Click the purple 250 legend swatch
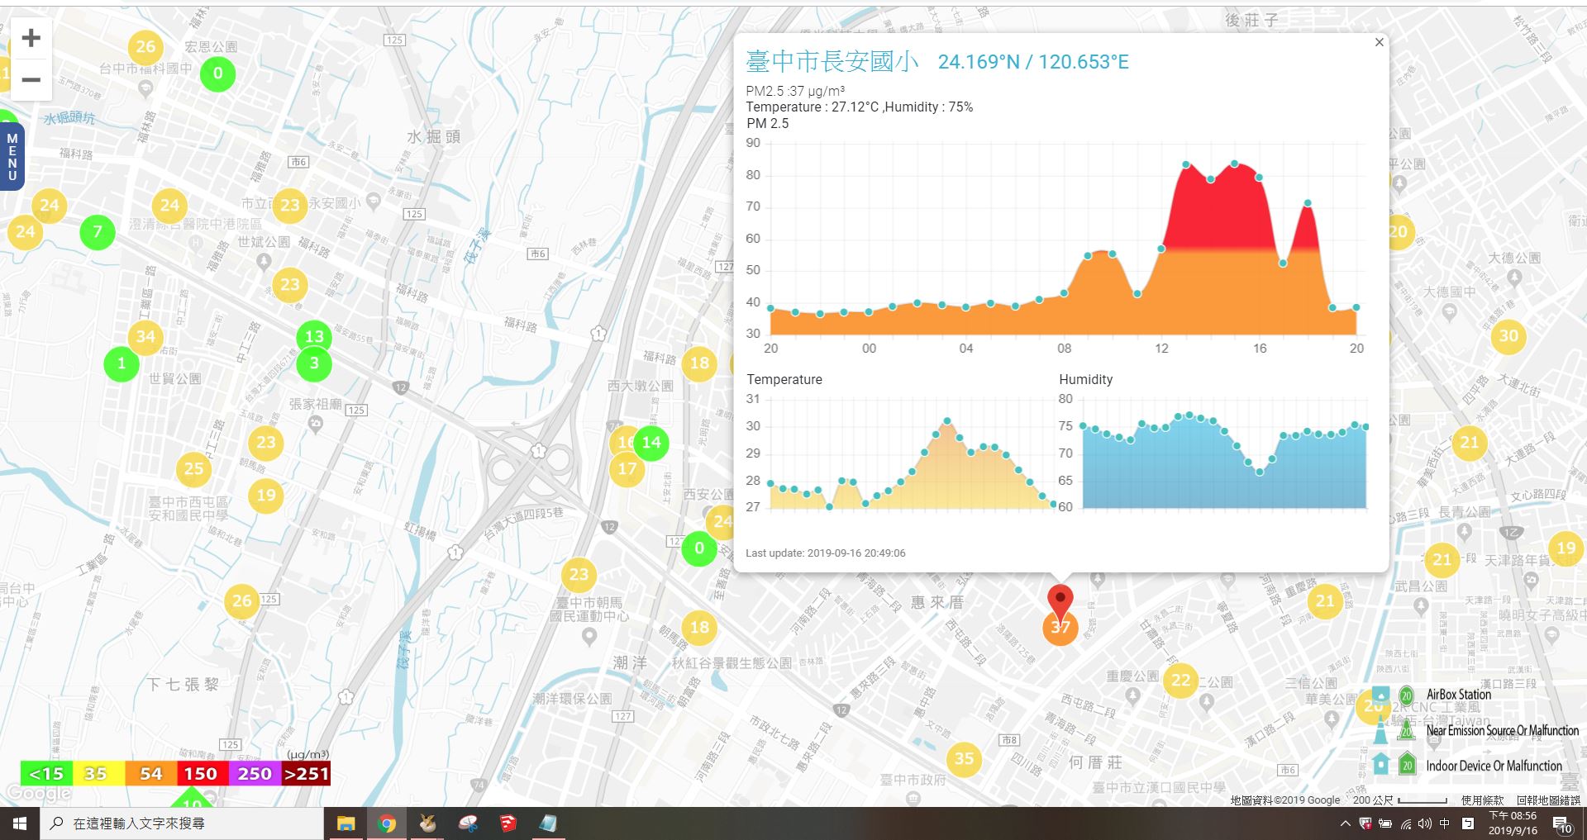Viewport: 1587px width, 840px height. pyautogui.click(x=254, y=774)
